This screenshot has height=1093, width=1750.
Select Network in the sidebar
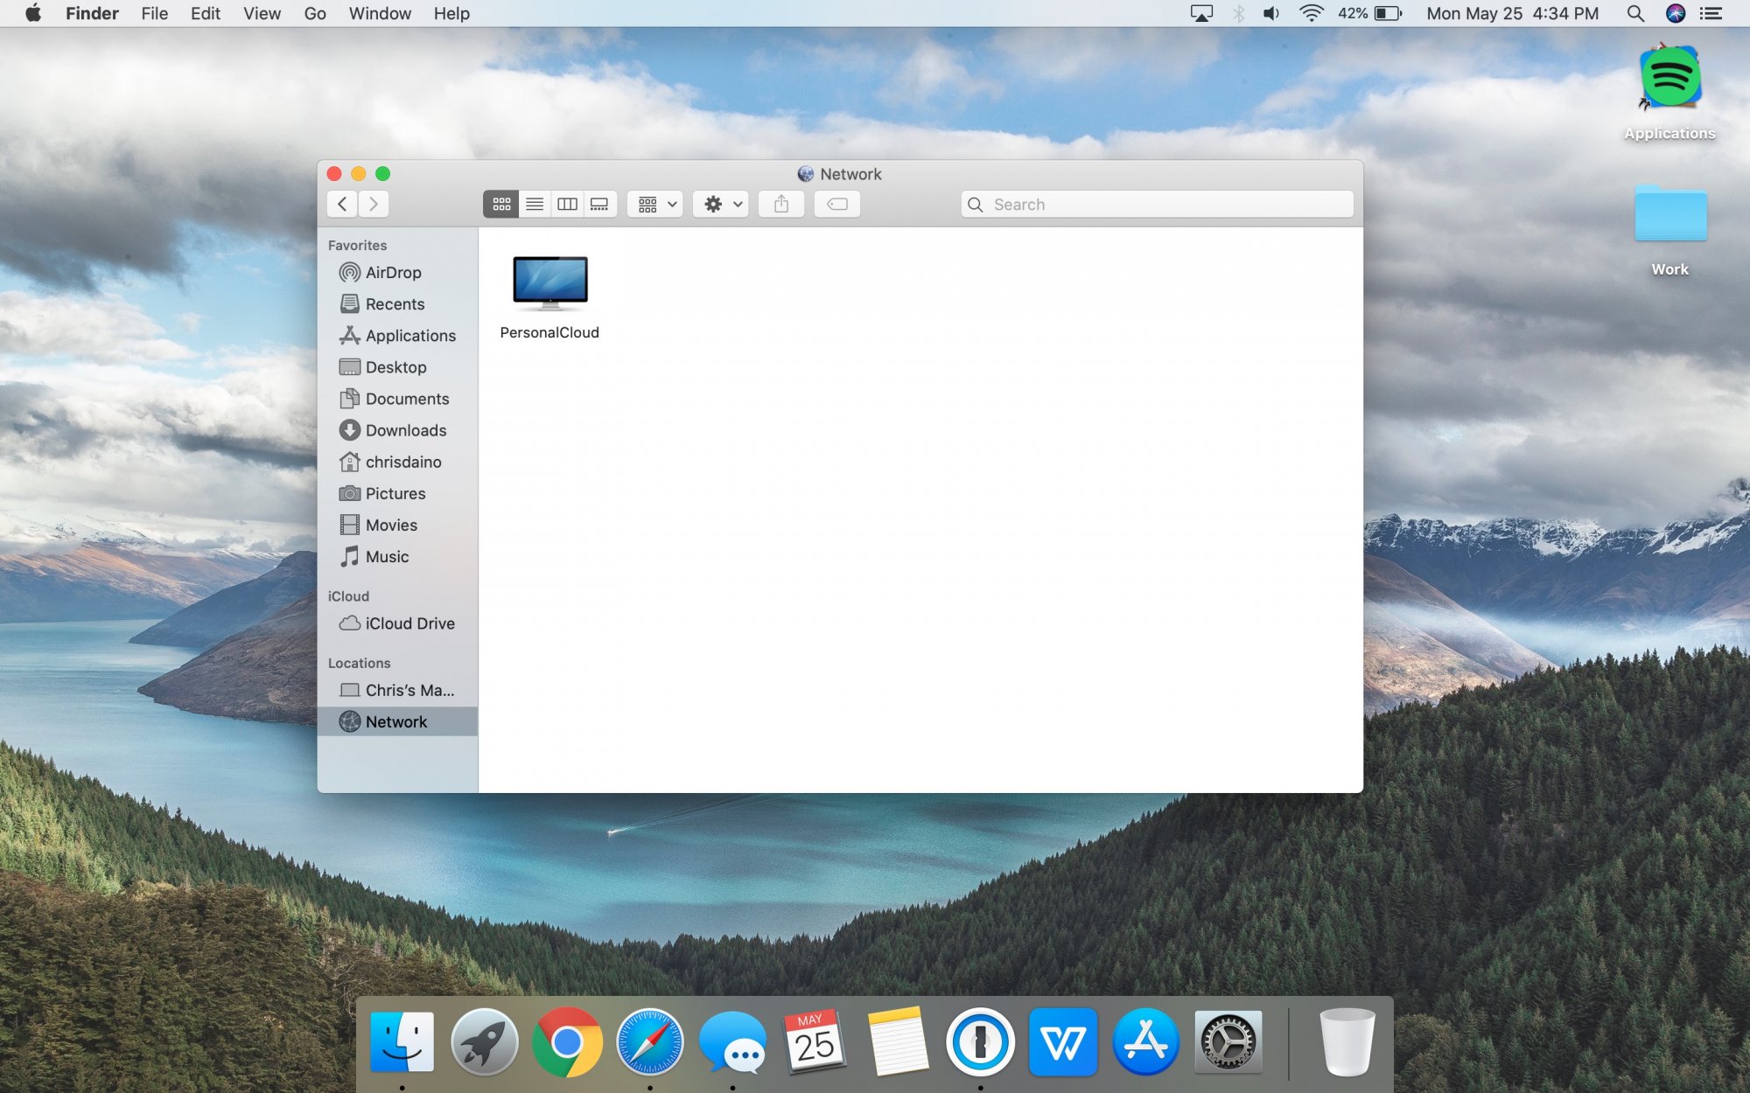click(397, 721)
